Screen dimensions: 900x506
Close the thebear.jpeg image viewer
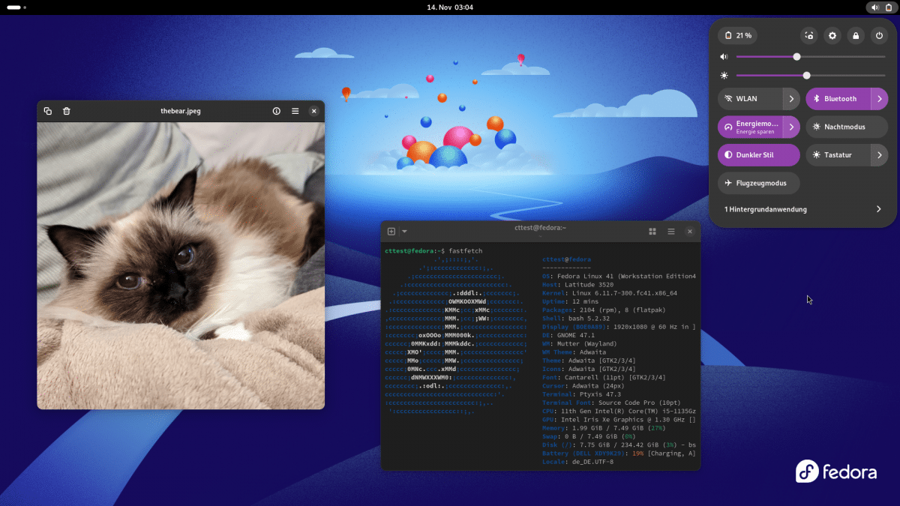pos(314,111)
